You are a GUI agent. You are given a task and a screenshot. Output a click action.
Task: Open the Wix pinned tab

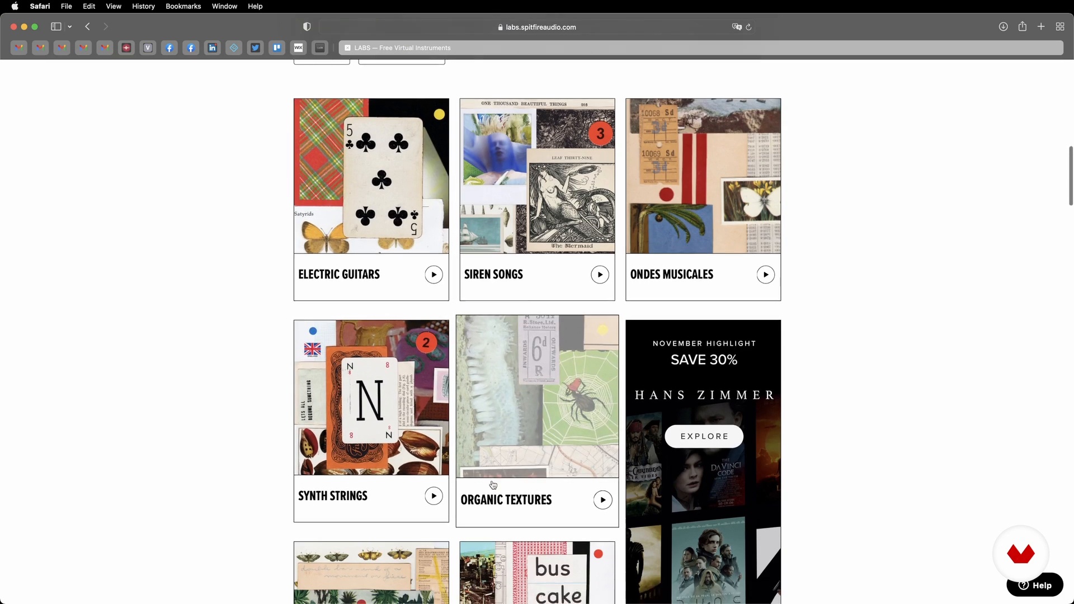click(299, 48)
